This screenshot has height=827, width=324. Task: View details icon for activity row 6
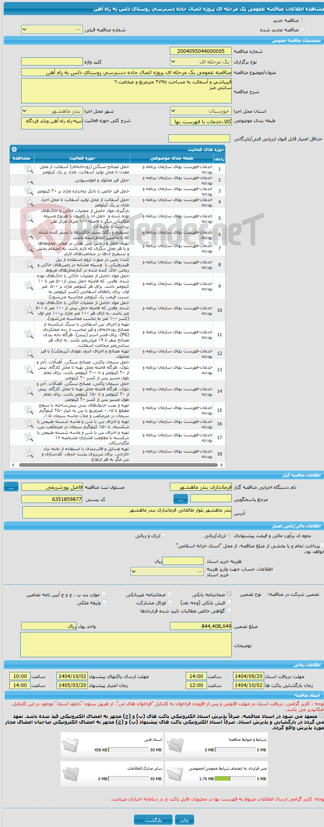[28, 234]
